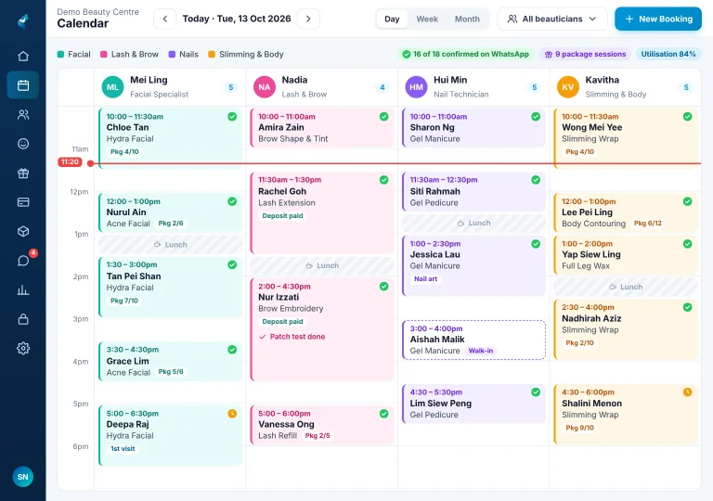Switch to Month view
This screenshot has width=713, height=501.
467,19
